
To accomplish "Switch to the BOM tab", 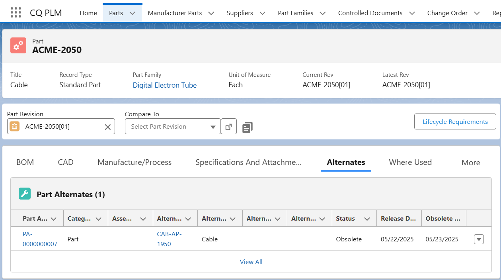I will [x=25, y=162].
